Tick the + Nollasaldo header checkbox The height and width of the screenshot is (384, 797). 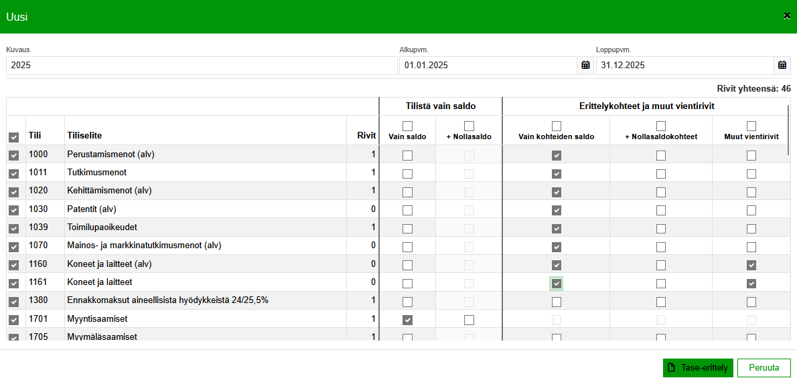pos(469,126)
